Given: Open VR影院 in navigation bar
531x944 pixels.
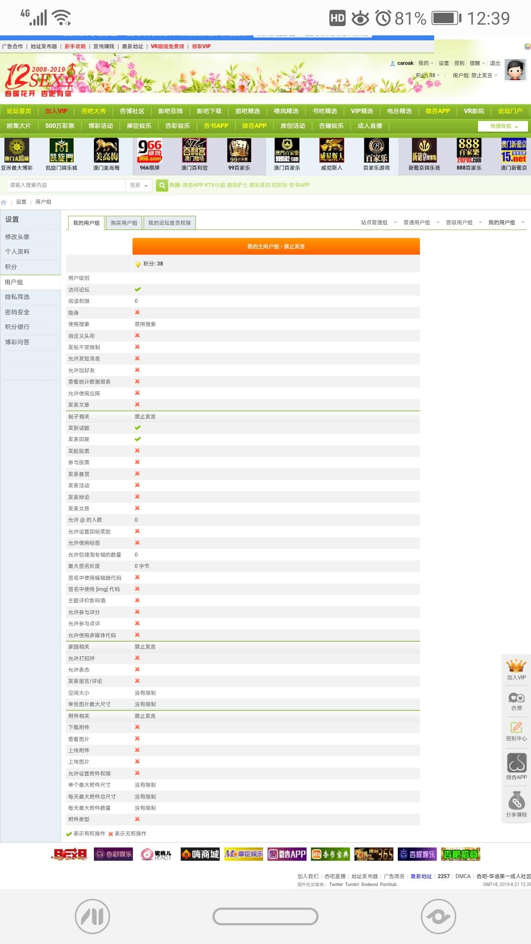Looking at the screenshot, I should pyautogui.click(x=474, y=111).
